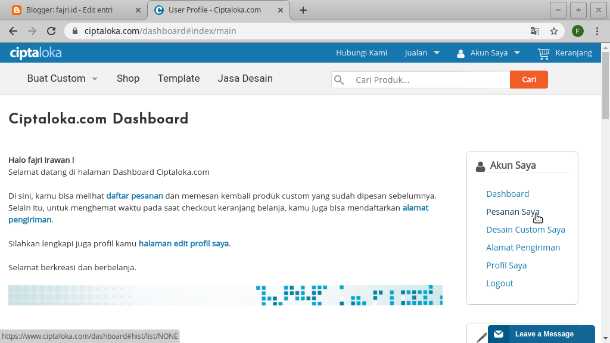Image resolution: width=610 pixels, height=343 pixels.
Task: Click the Leave a Message chat button
Action: pos(541,334)
